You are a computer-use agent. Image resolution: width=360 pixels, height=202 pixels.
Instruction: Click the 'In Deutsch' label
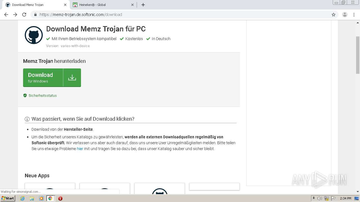tap(161, 39)
